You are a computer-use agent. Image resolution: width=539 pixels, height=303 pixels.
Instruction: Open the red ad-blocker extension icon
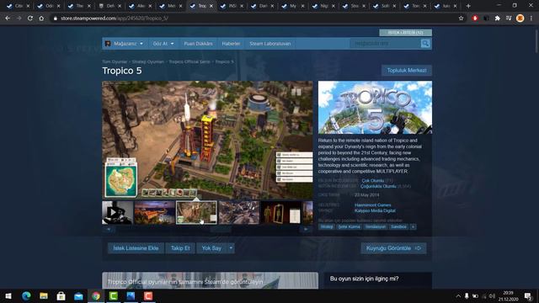pos(475,19)
